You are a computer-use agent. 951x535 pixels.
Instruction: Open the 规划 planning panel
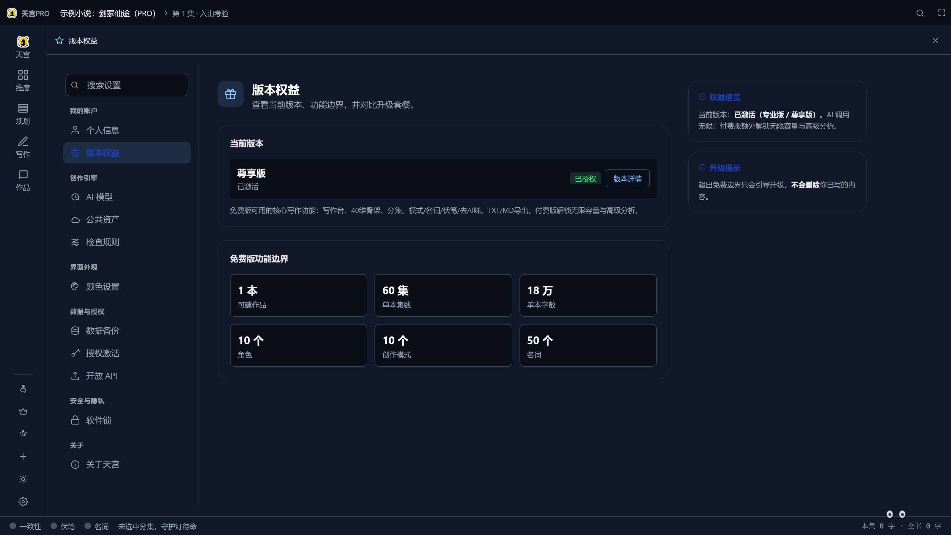(23, 114)
